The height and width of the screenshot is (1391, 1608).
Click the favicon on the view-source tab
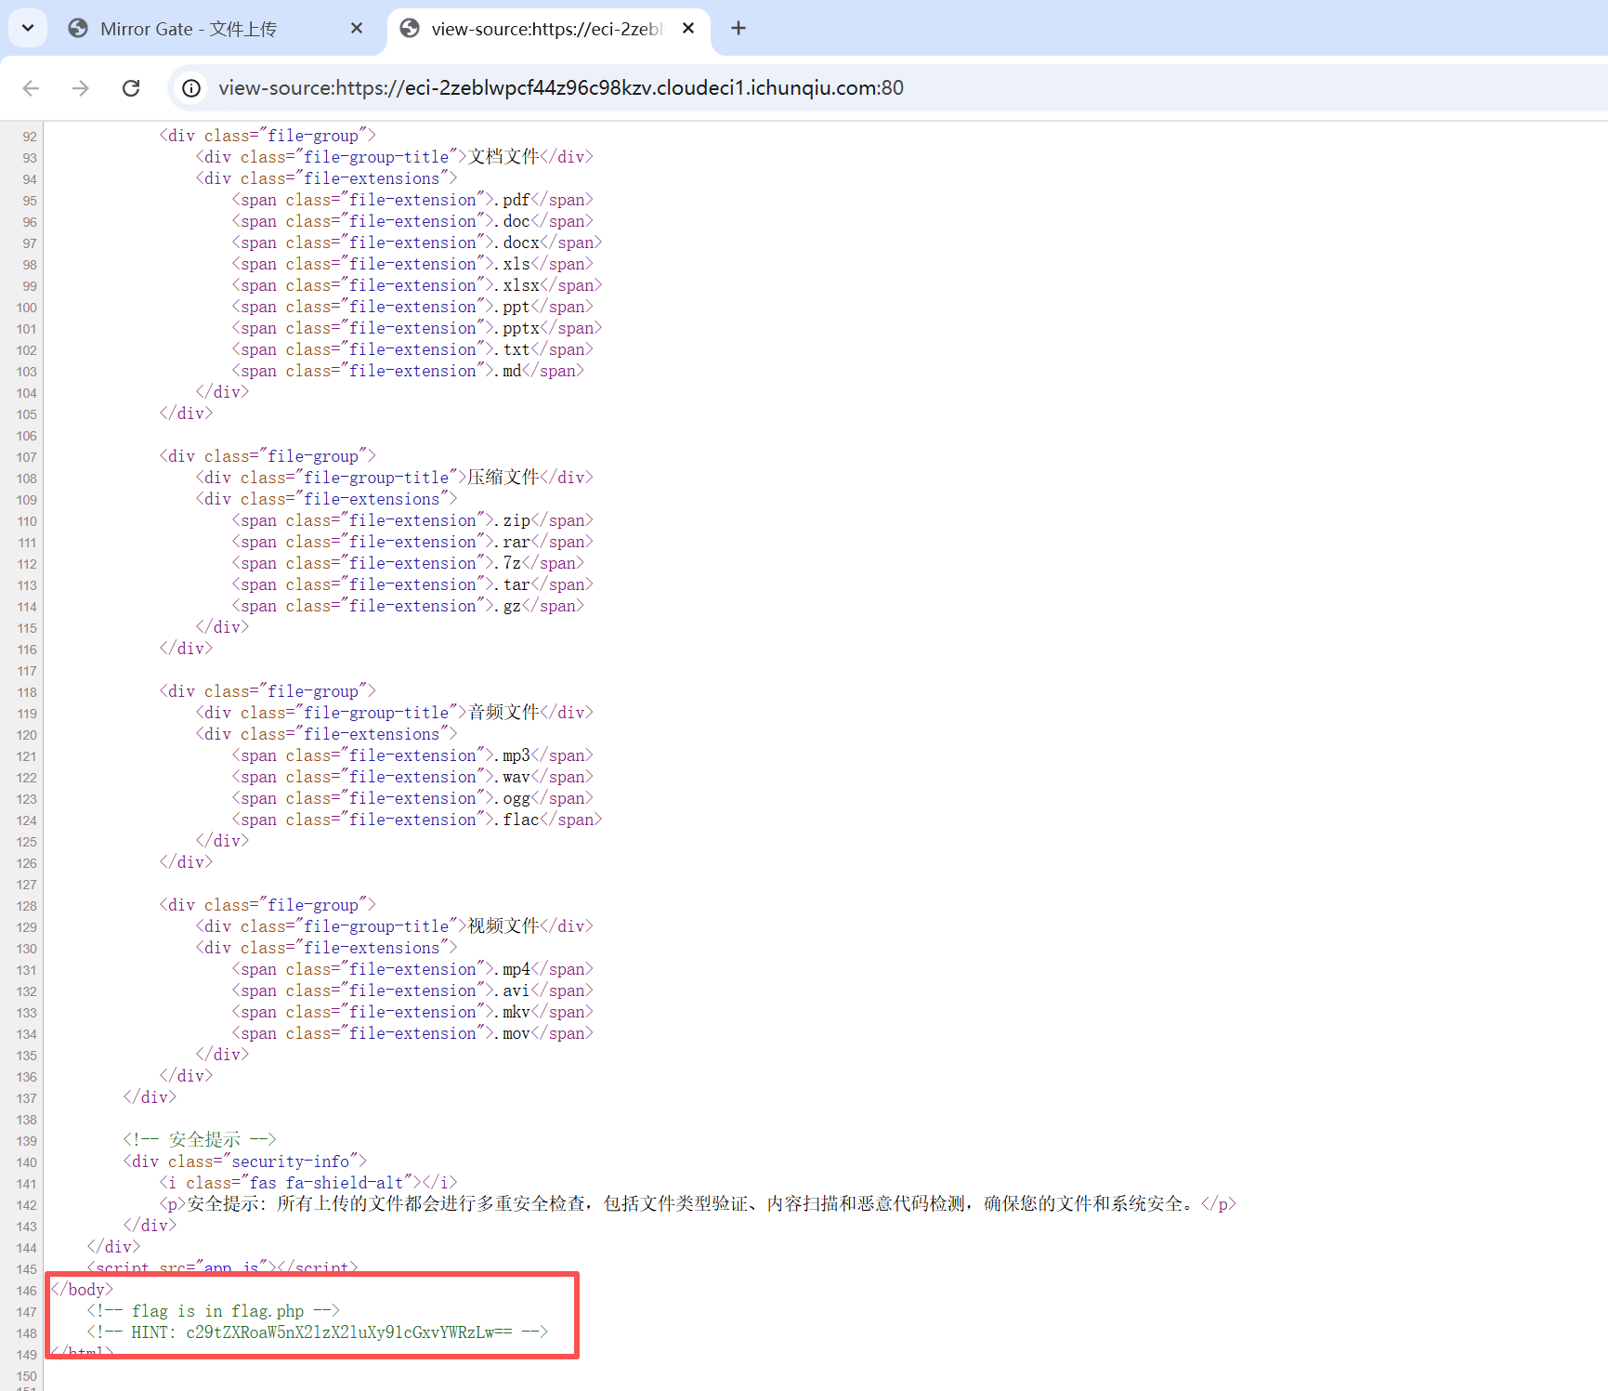409,28
